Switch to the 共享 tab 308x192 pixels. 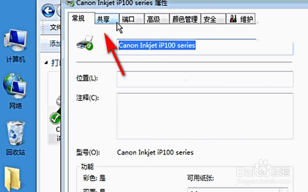point(107,19)
